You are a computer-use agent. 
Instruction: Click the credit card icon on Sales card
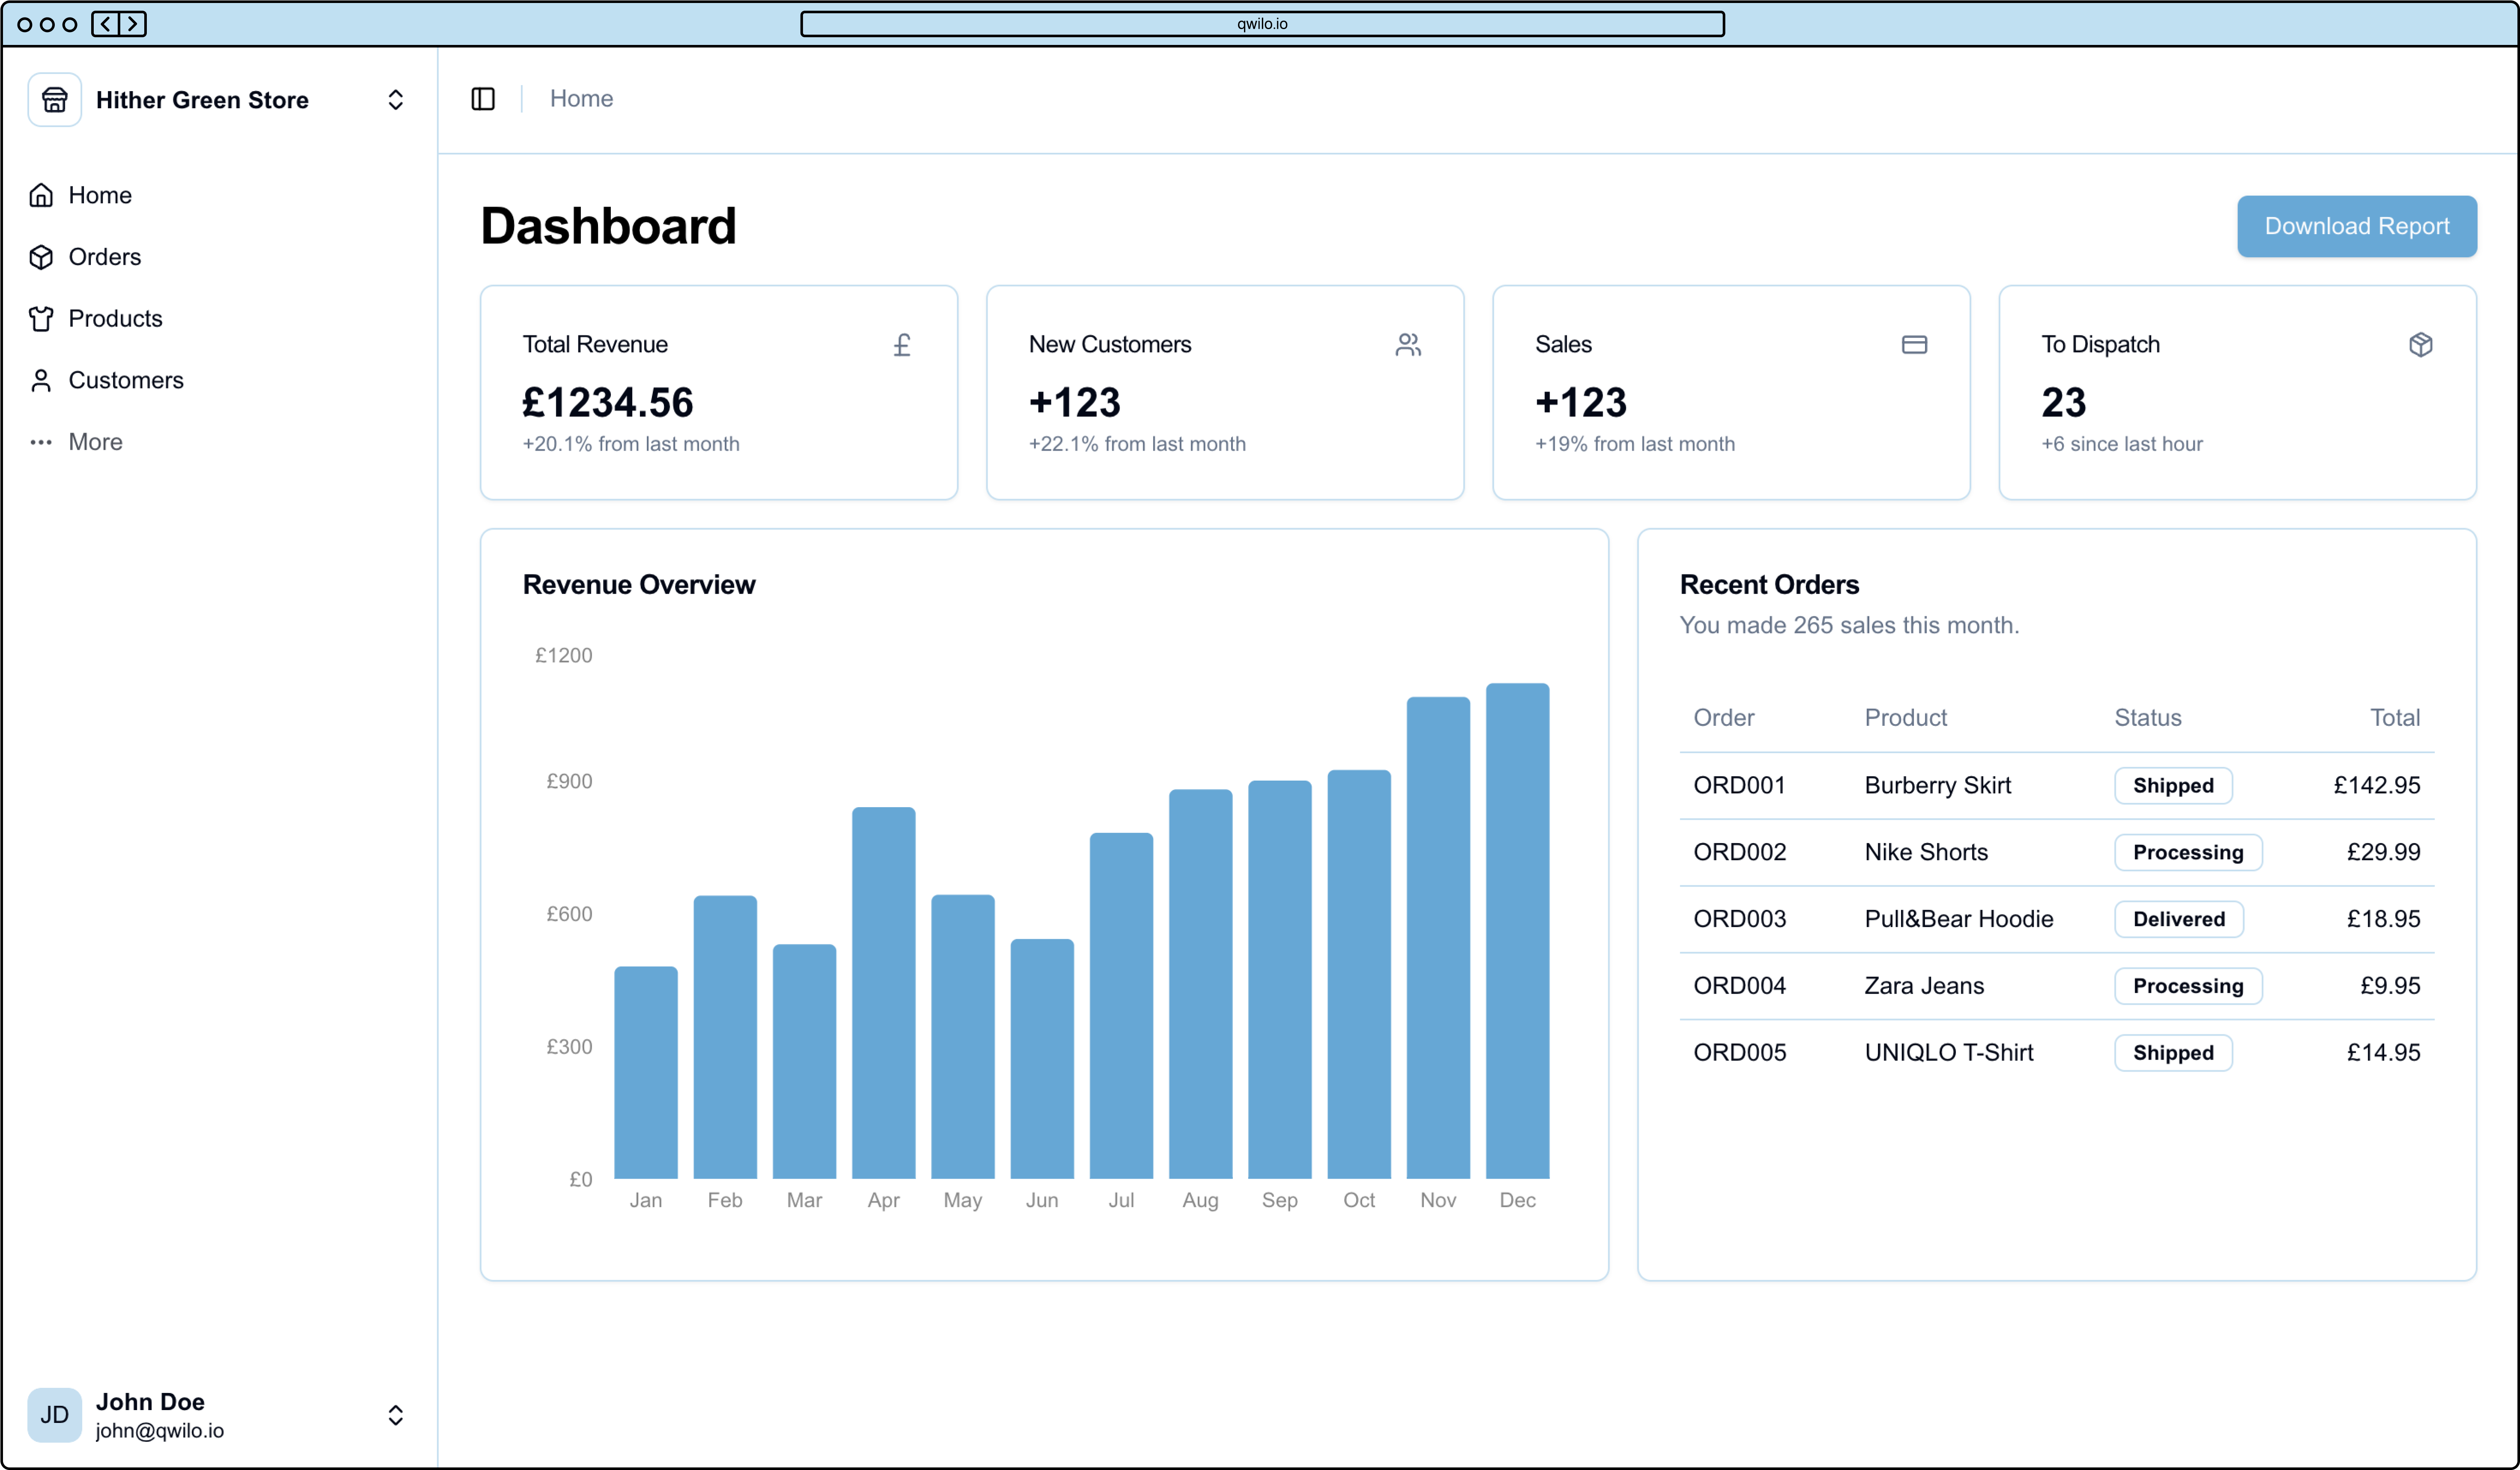1914,345
